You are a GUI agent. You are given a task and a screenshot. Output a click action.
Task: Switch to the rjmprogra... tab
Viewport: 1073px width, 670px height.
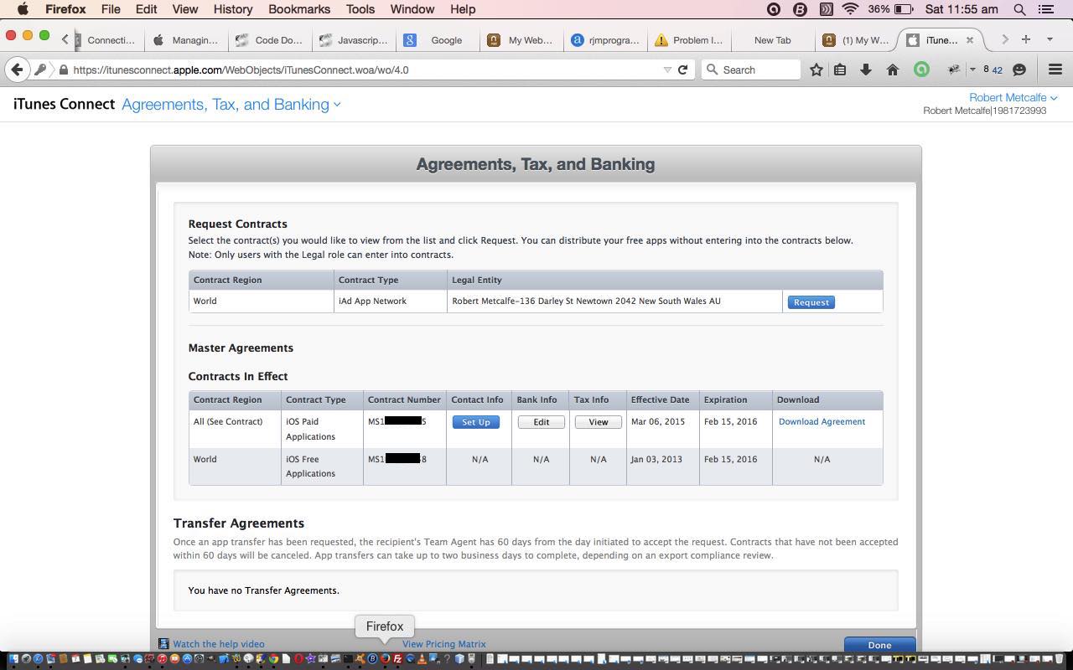click(606, 39)
